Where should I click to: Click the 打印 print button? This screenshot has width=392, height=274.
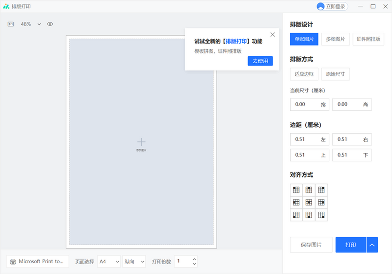351,245
